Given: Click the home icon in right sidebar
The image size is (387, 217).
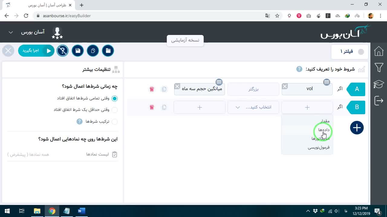Looking at the screenshot, I should coord(379,51).
